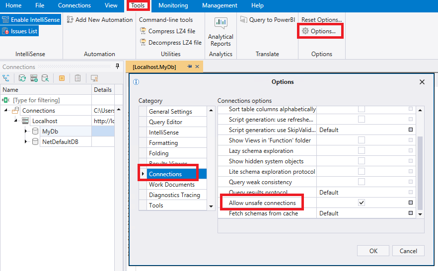Collapse the Localhost tree node
The height and width of the screenshot is (271, 438).
[16, 121]
